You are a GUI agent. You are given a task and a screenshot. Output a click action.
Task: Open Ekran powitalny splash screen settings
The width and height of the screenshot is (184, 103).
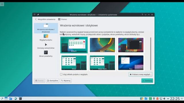(x=46, y=54)
